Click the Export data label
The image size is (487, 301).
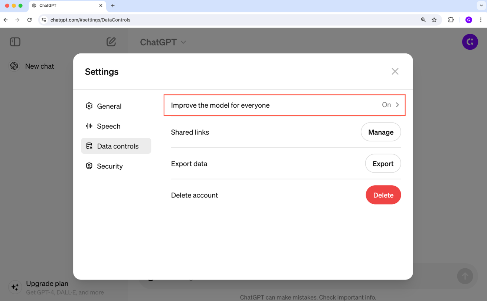tap(189, 164)
